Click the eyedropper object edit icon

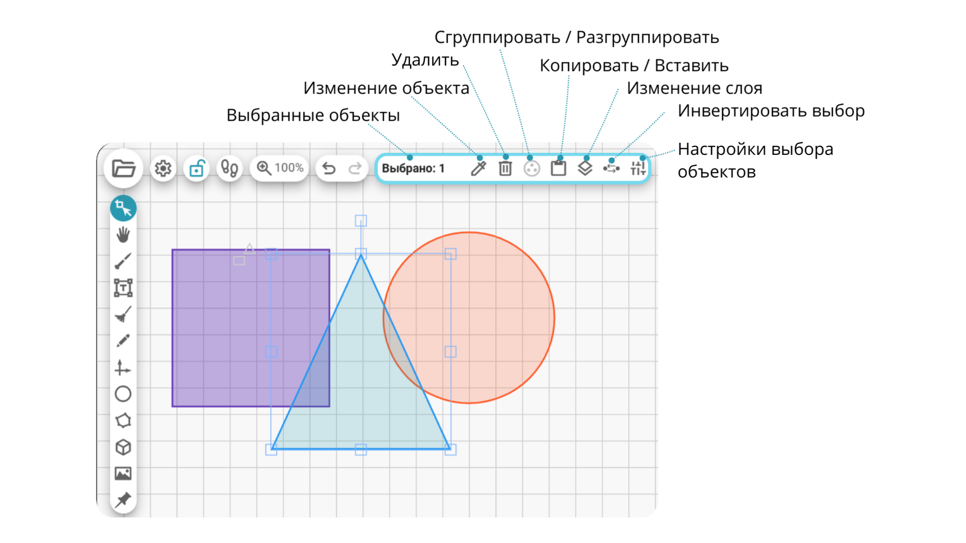[x=478, y=168]
